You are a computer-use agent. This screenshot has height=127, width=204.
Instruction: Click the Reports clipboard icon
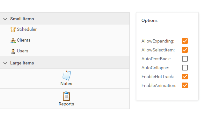(x=66, y=96)
